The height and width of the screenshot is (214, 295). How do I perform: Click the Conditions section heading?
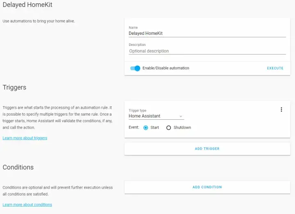pyautogui.click(x=18, y=167)
